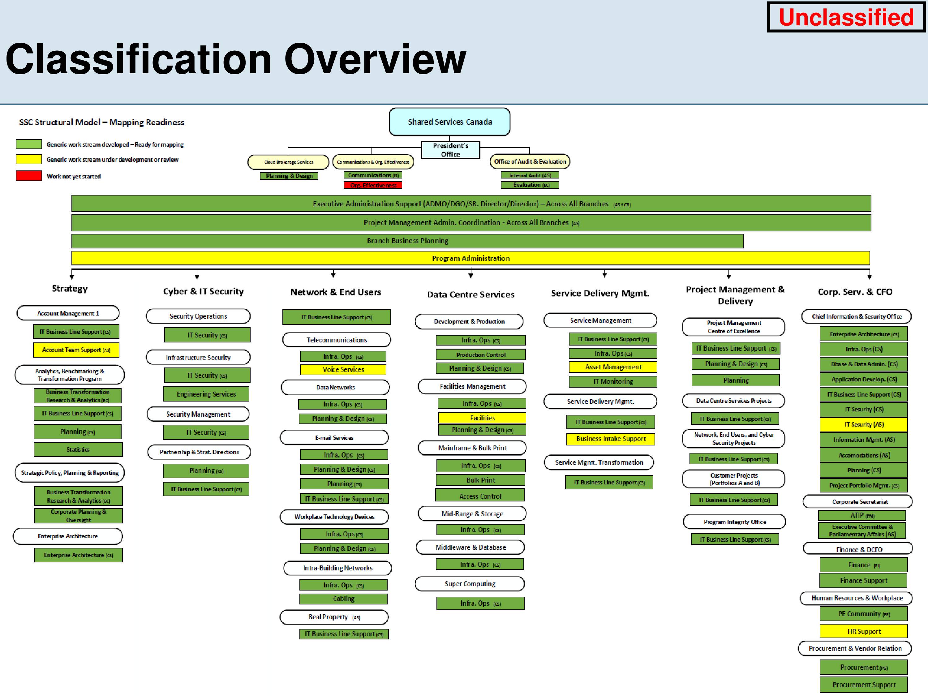The image size is (928, 696).
Task: Click the 'Statistics' box
Action: [x=78, y=449]
